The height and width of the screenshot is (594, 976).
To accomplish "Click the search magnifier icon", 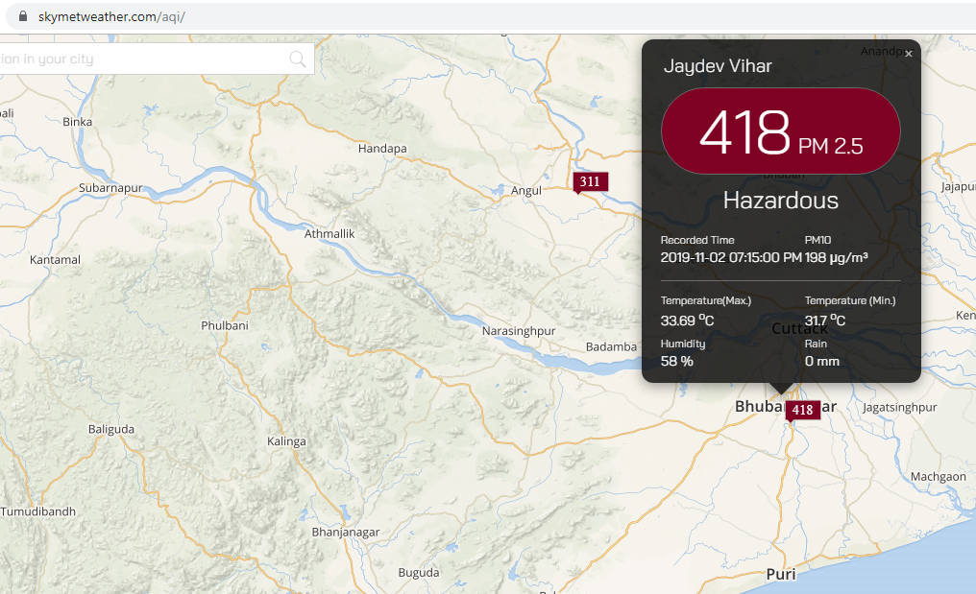I will pyautogui.click(x=298, y=59).
